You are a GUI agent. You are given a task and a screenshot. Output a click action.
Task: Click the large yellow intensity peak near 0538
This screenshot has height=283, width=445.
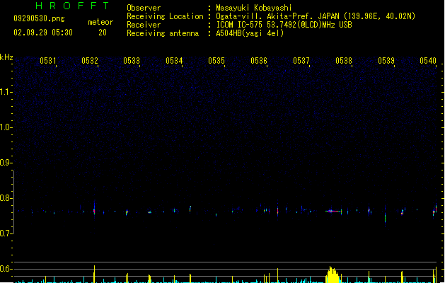click(333, 275)
